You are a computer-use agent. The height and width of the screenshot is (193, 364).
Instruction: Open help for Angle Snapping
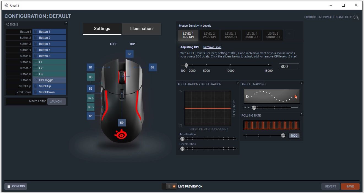tap(302, 83)
